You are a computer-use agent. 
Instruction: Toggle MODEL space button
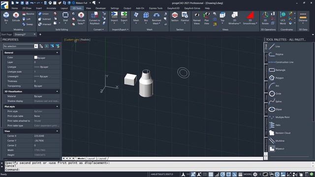(x=248, y=175)
